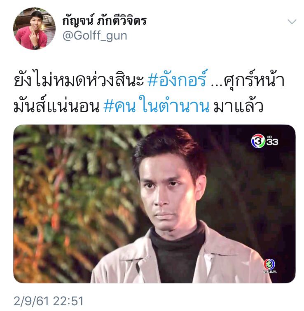304x311 pixels.
Task: Select the text ศุกร์หน้า in tweet
Action: [x=254, y=80]
